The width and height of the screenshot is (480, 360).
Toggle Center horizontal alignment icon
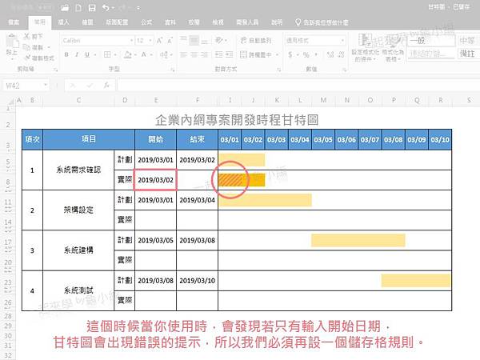[194, 54]
